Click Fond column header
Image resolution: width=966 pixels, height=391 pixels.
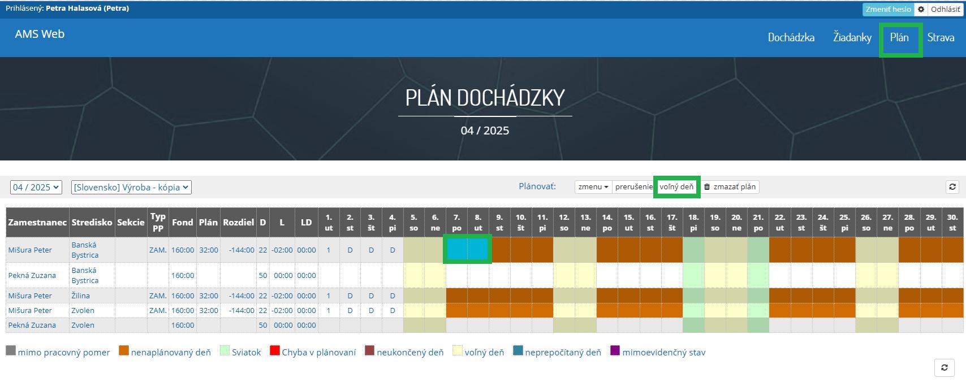(x=183, y=222)
